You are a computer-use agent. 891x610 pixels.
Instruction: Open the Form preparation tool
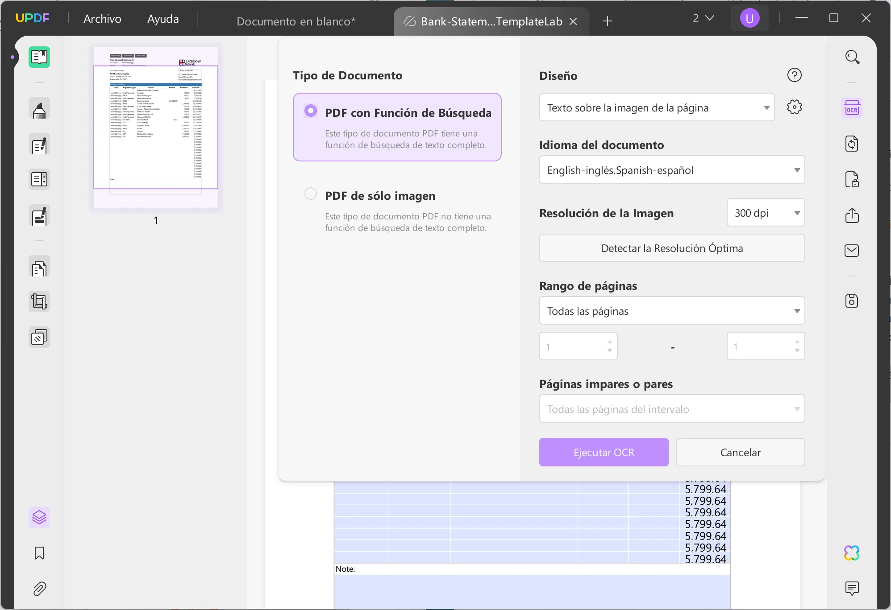[39, 179]
